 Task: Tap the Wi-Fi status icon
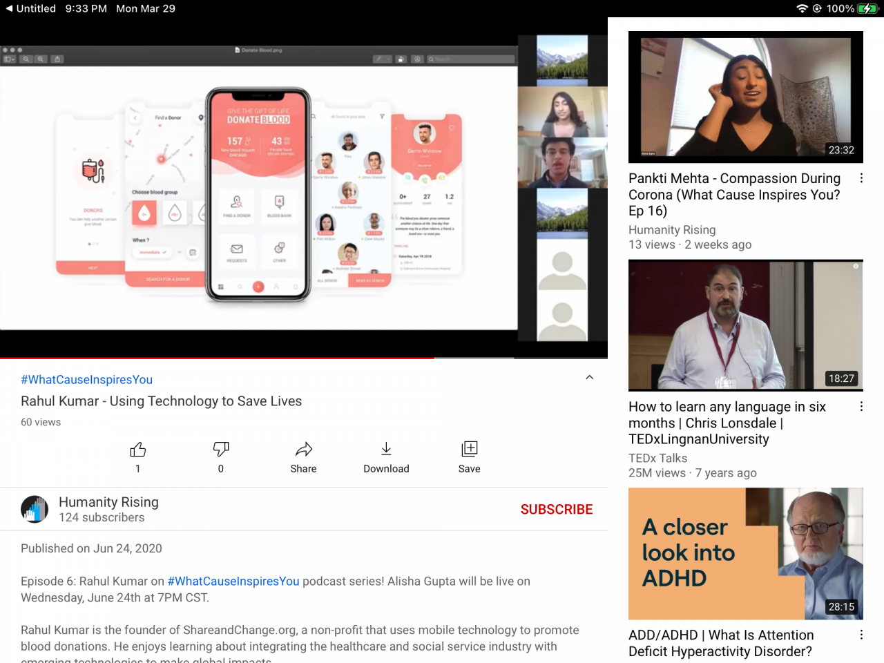(802, 8)
